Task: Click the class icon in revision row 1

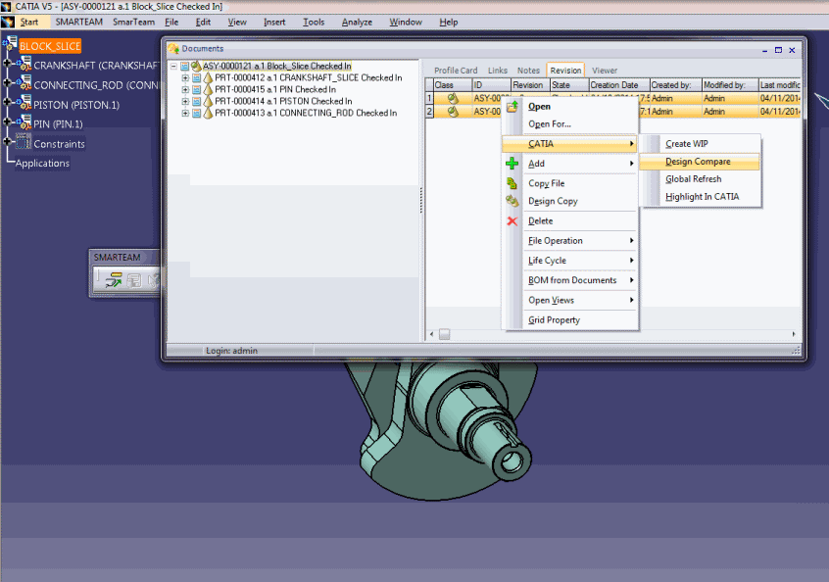Action: pyautogui.click(x=453, y=98)
